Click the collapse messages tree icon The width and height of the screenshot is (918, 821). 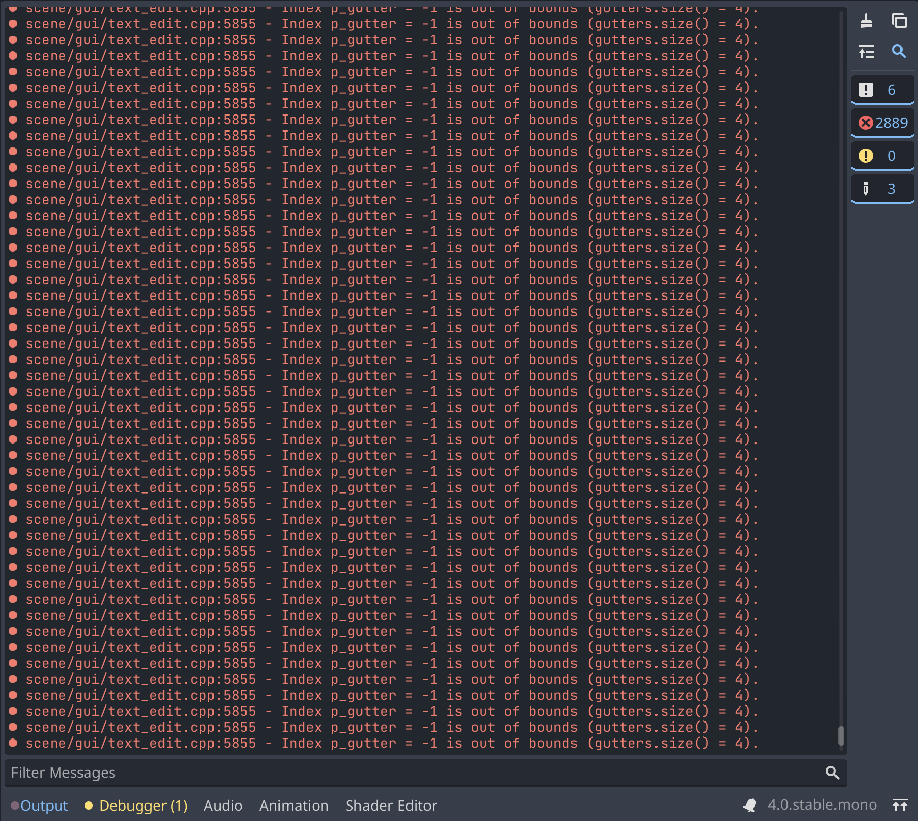coord(866,52)
